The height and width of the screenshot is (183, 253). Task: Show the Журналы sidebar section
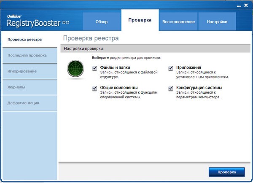tap(16, 87)
